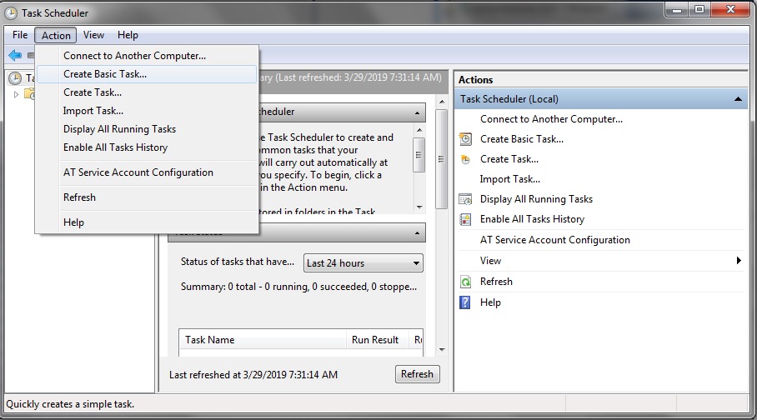Click status bar Quickly creates a simple task

tap(70, 404)
